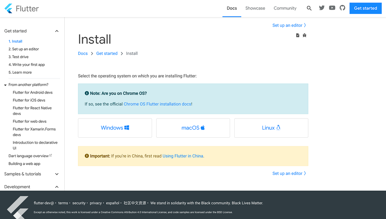Select Linux as the installation platform
This screenshot has width=386, height=219.
[x=271, y=128]
